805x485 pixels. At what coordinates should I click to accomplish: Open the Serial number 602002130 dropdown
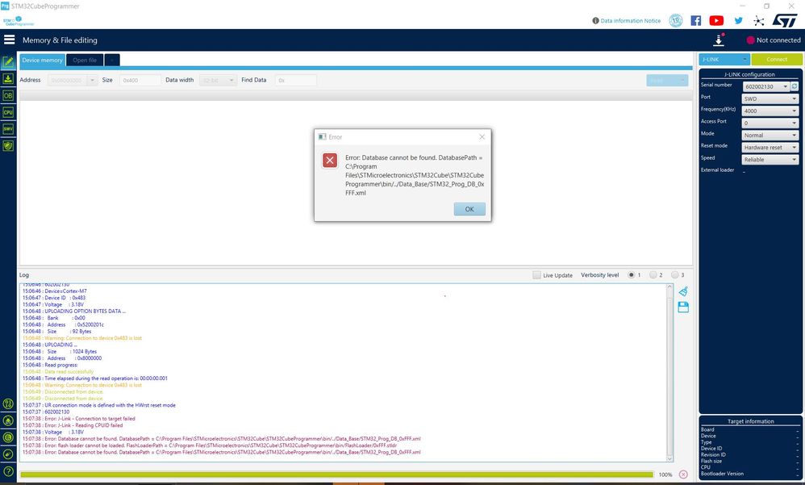[766, 86]
